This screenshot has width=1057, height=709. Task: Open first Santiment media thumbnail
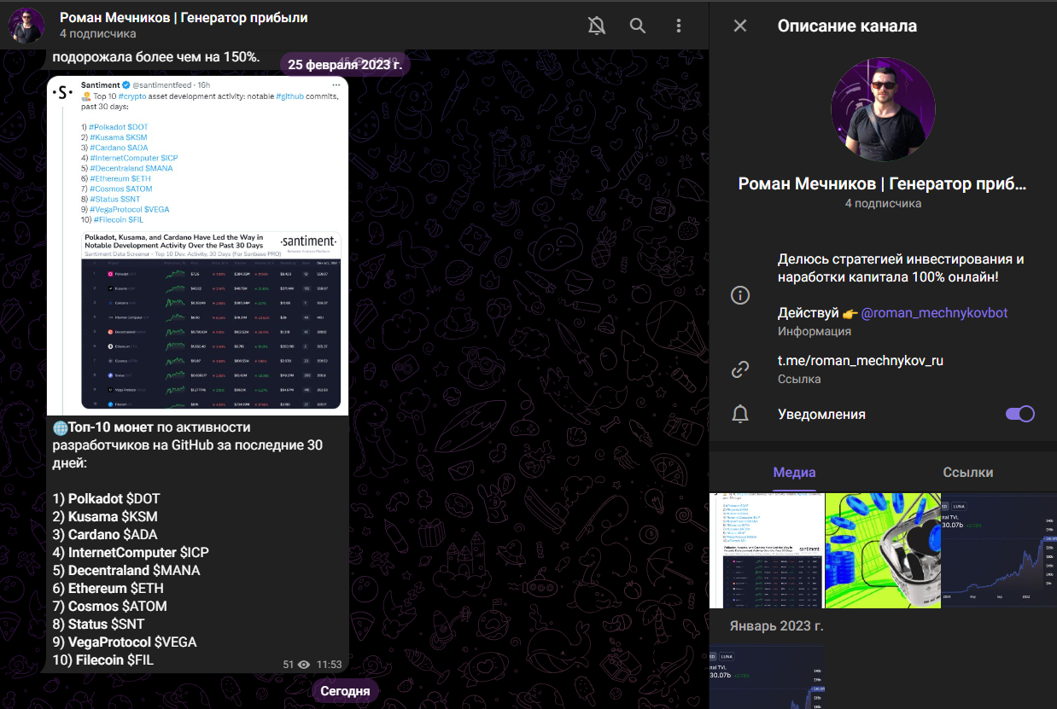pyautogui.click(x=767, y=550)
